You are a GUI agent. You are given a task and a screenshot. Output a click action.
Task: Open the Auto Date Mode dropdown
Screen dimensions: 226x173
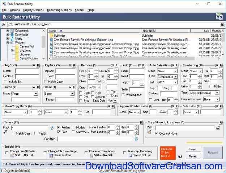(x=167, y=71)
